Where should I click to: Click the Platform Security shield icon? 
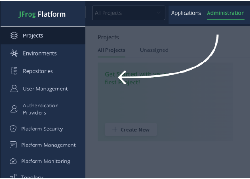pos(13,129)
